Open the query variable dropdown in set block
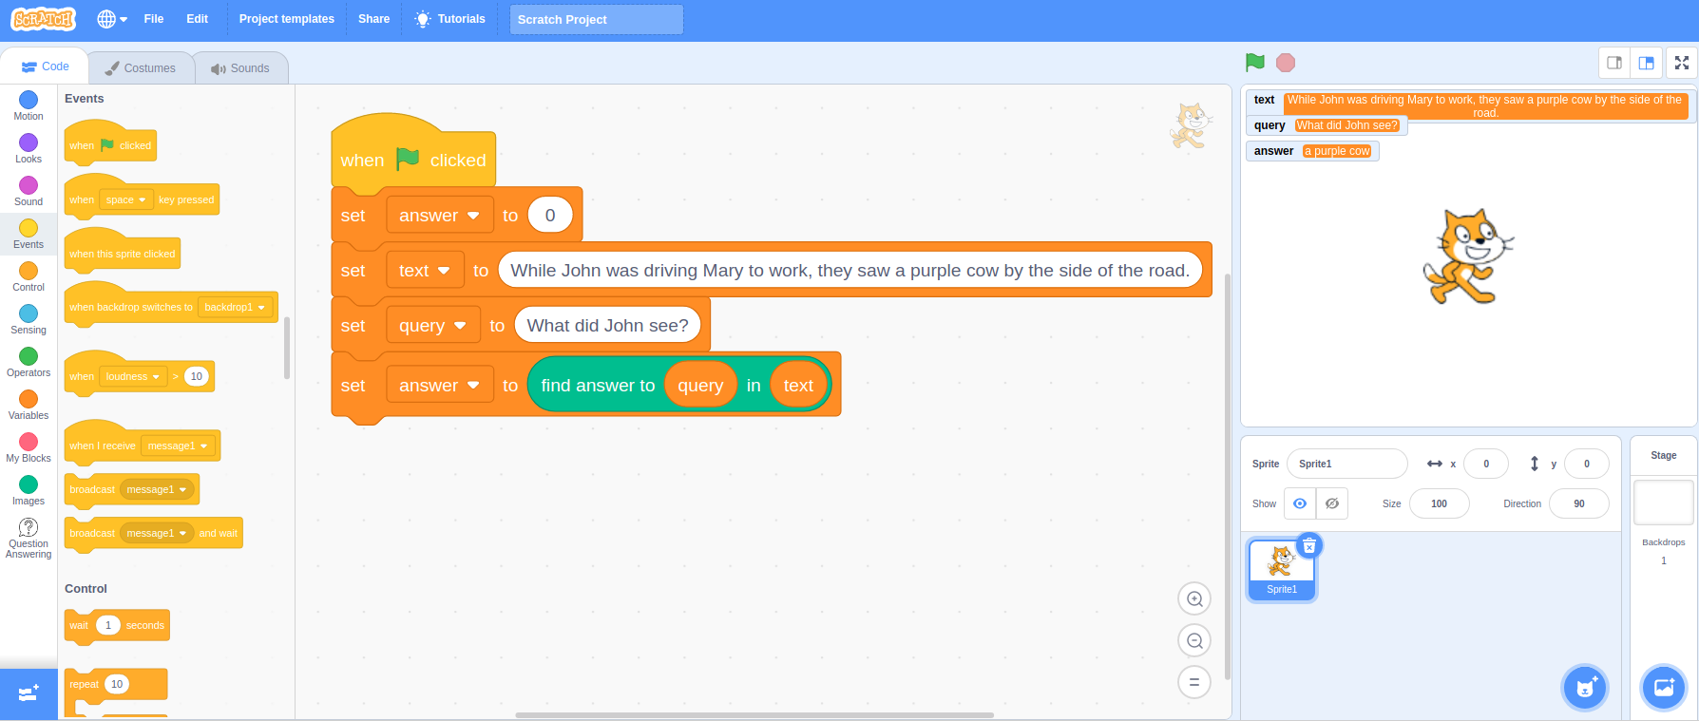Screen dimensions: 1699x721 [432, 326]
